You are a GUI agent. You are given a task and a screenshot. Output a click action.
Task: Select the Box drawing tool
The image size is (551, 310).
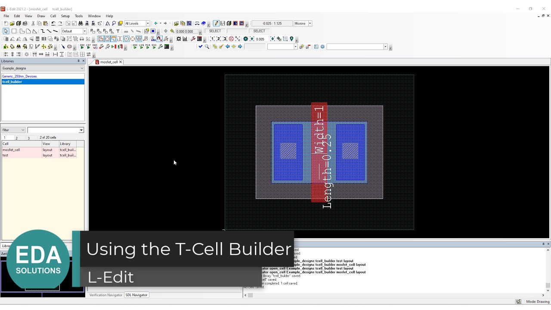14,31
